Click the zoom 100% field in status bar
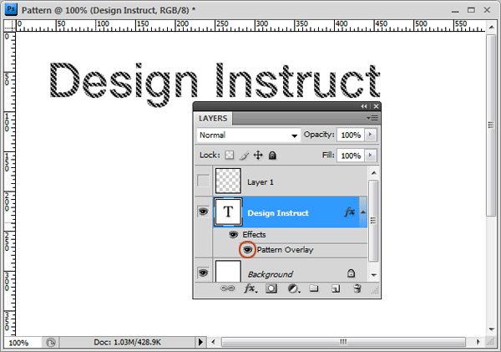Screen dimensions: 501x352 click(x=23, y=343)
